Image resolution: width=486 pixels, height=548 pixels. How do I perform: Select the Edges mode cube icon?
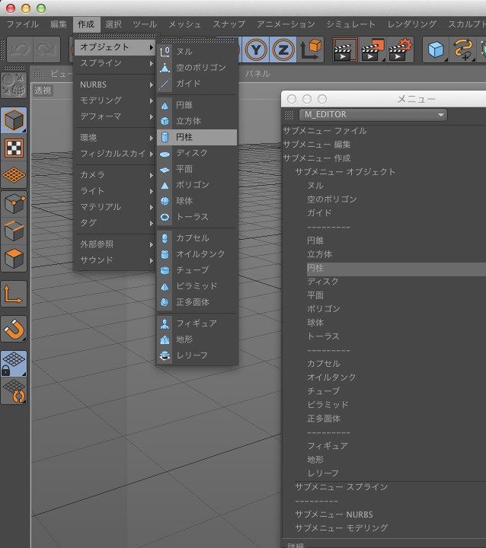(14, 231)
